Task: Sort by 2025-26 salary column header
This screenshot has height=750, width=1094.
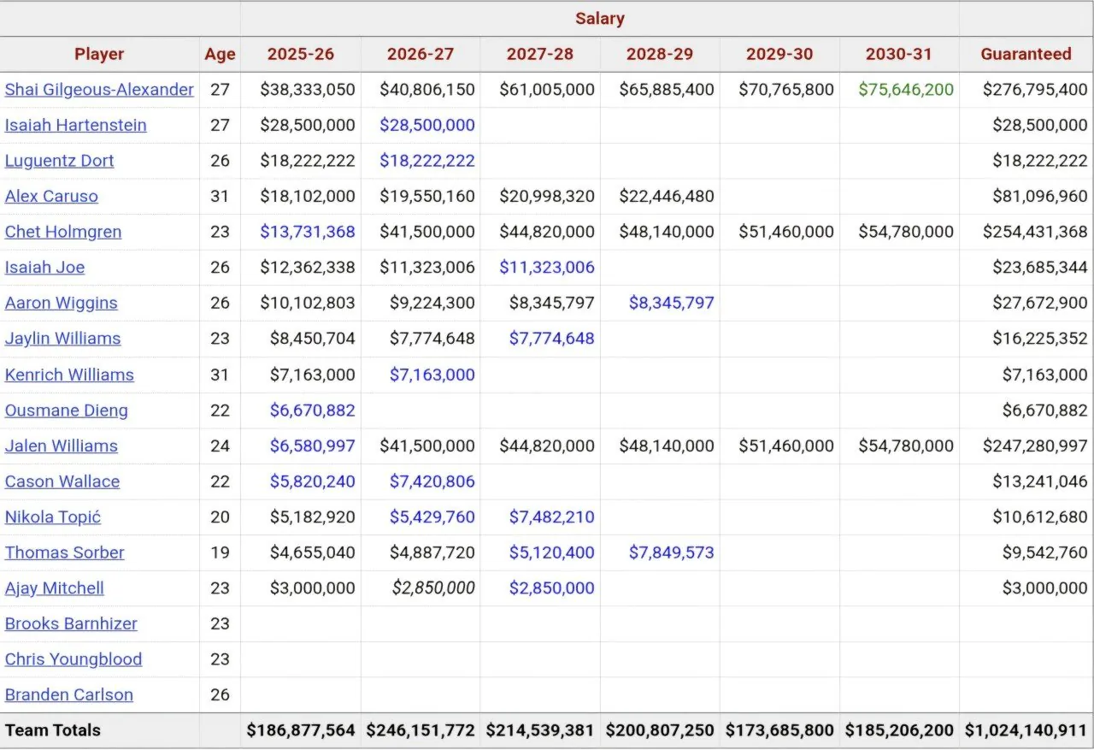Action: (x=301, y=54)
